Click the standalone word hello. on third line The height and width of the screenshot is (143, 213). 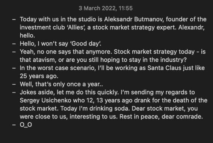[27, 35]
